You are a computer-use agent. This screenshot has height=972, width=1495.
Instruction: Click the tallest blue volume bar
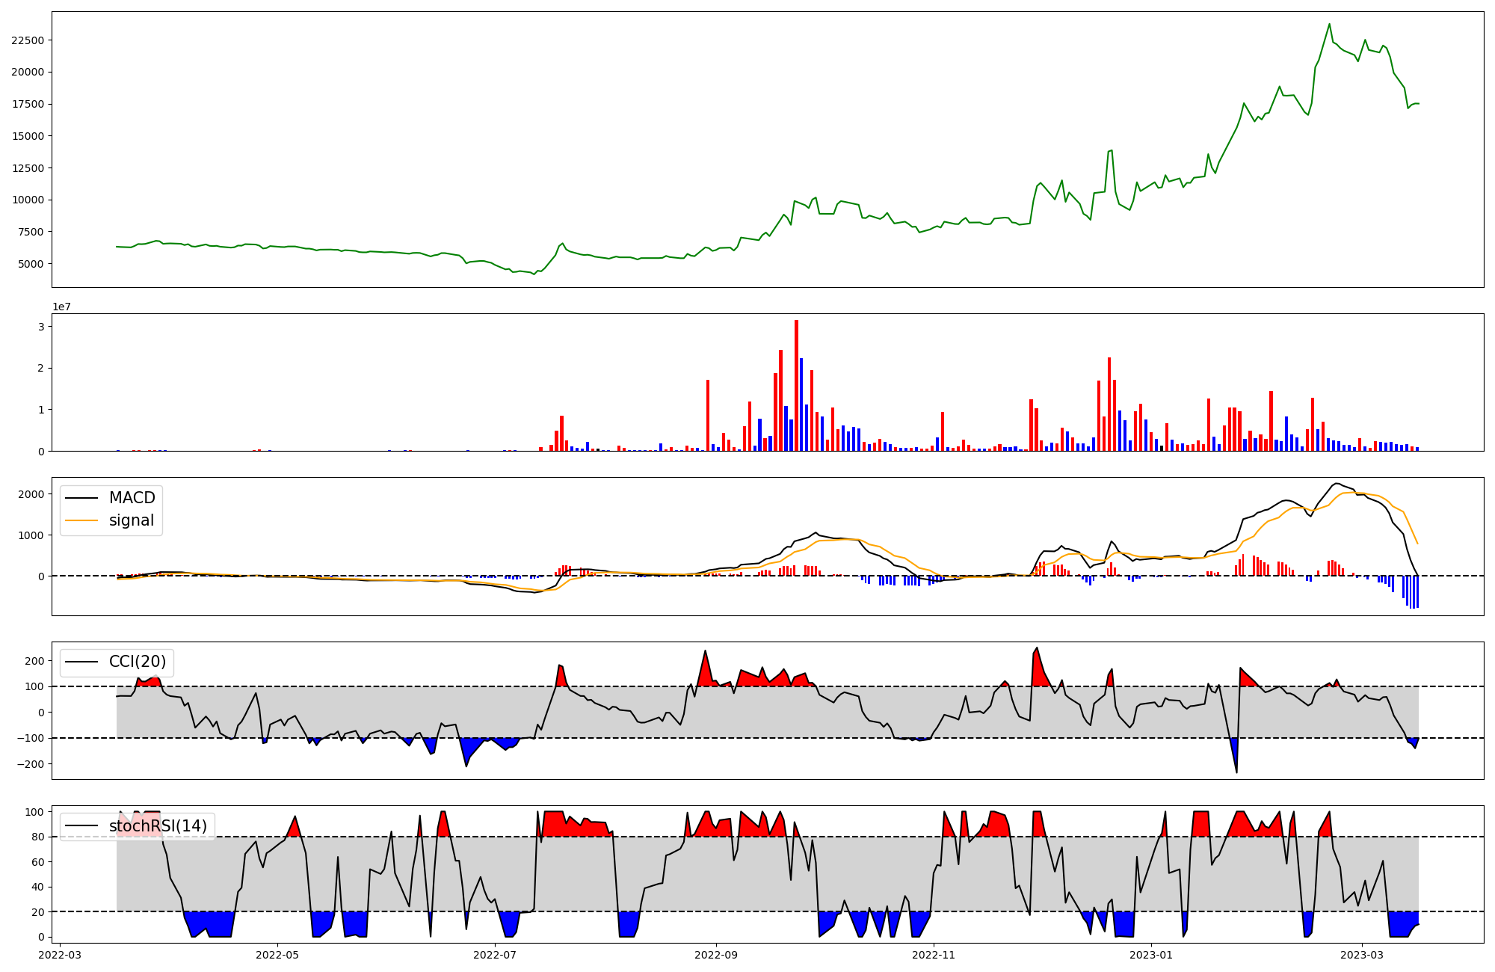(x=801, y=405)
